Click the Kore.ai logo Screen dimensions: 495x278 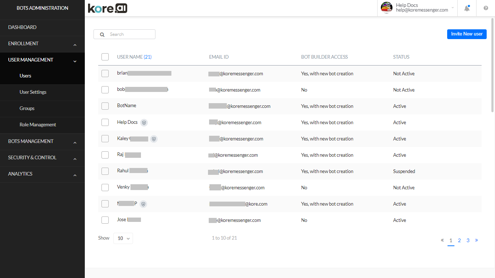click(107, 8)
